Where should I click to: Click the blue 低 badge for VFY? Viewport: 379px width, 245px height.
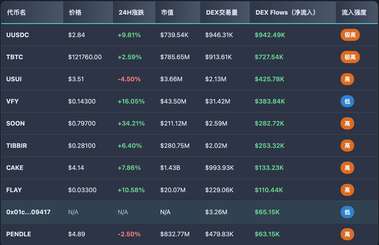pos(347,101)
